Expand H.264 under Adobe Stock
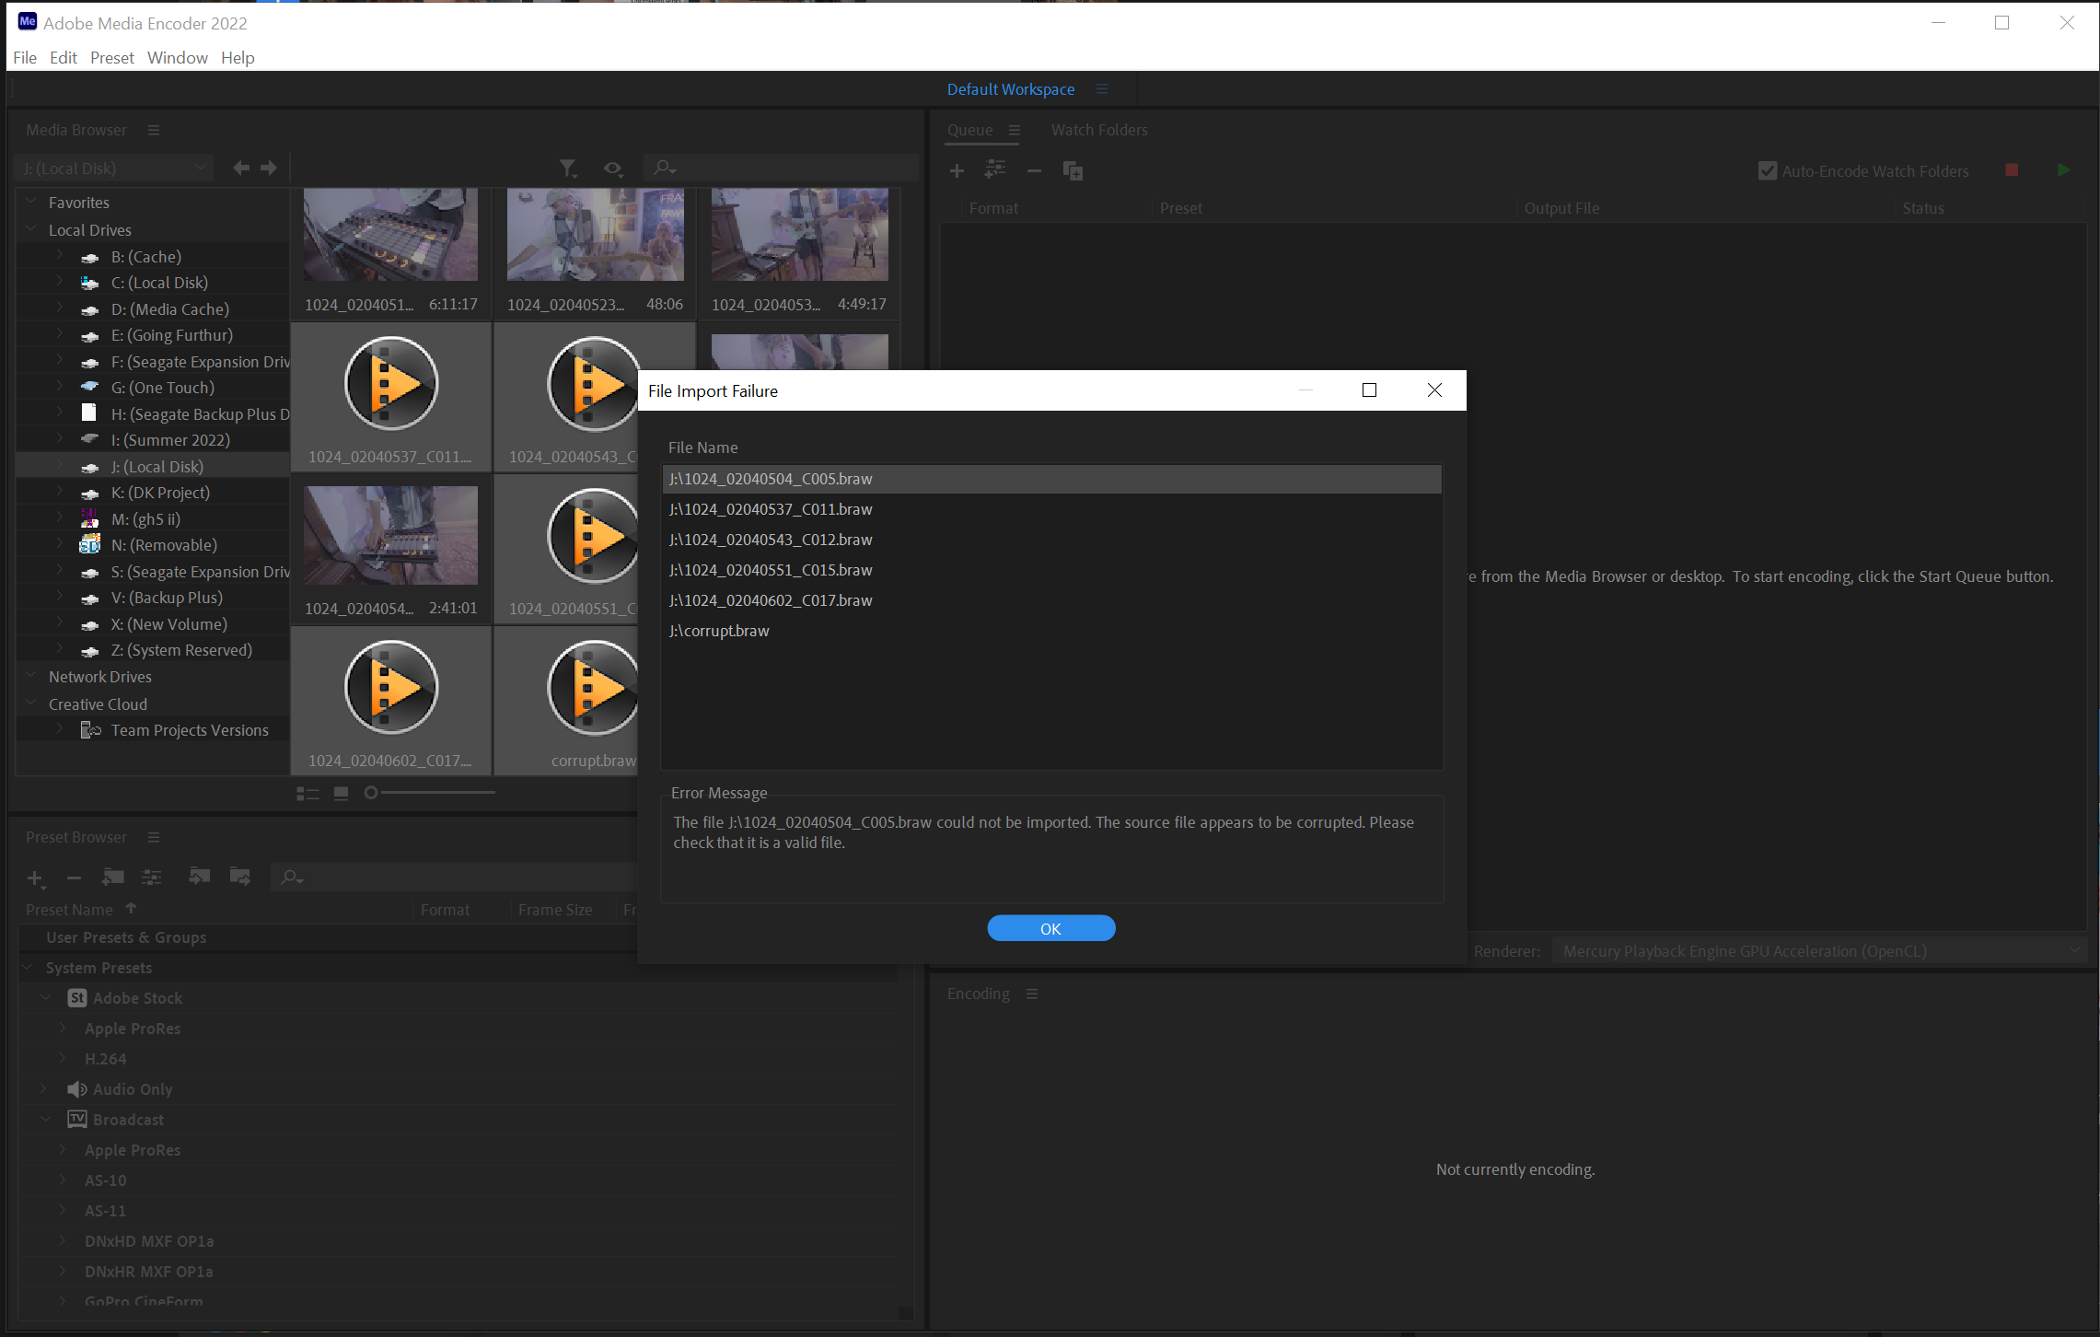Image resolution: width=2100 pixels, height=1337 pixels. coord(63,1059)
